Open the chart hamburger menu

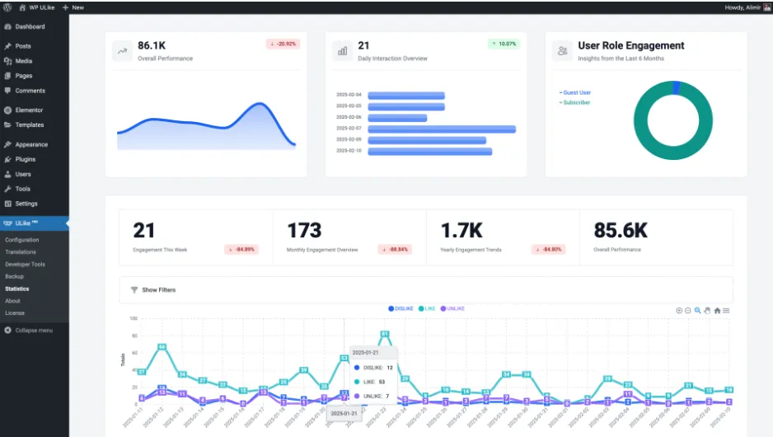(726, 310)
